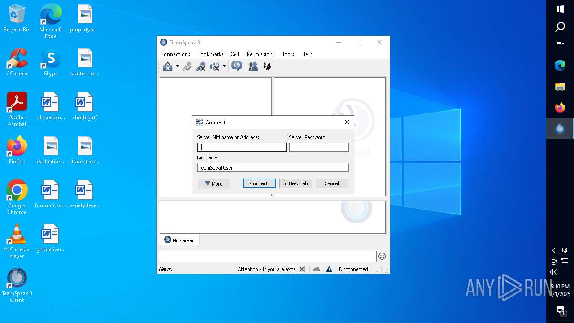This screenshot has width=574, height=323.
Task: Cancel the Connect dialog
Action: click(332, 183)
